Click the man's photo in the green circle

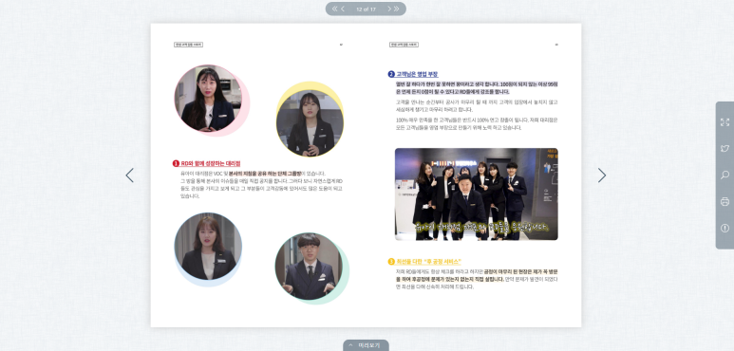point(309,267)
